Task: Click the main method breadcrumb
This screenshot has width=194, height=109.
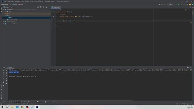Action: 21,4
